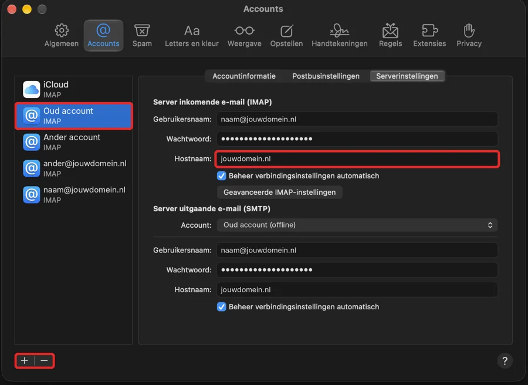This screenshot has width=528, height=385.
Task: Click the plus button to add account
Action: tap(25, 361)
